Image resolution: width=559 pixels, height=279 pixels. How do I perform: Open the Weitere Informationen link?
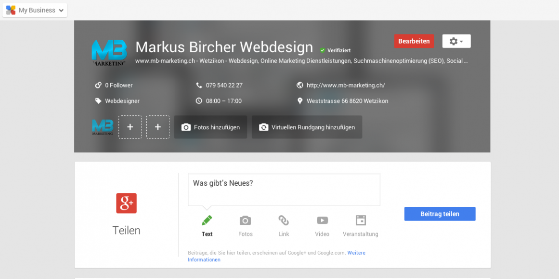click(x=356, y=253)
